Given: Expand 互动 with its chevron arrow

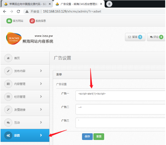Looking at the screenshot, I should [x=41, y=122].
